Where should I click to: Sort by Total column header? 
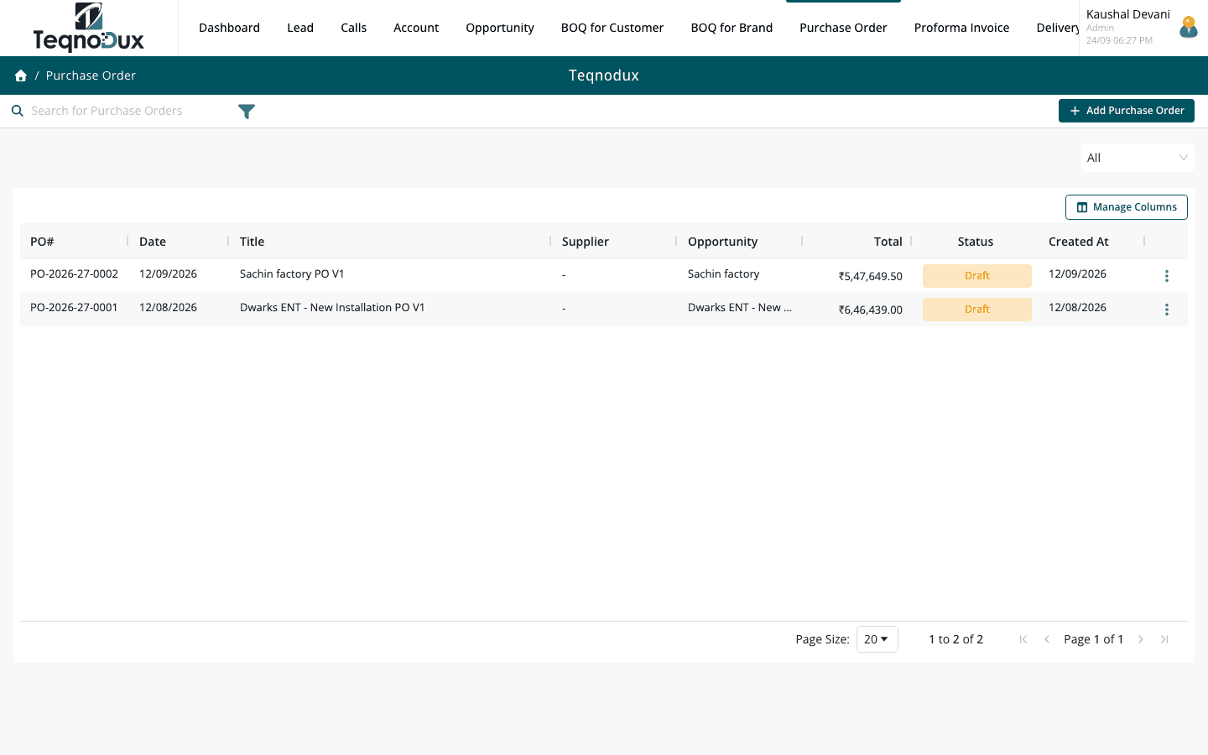point(888,242)
